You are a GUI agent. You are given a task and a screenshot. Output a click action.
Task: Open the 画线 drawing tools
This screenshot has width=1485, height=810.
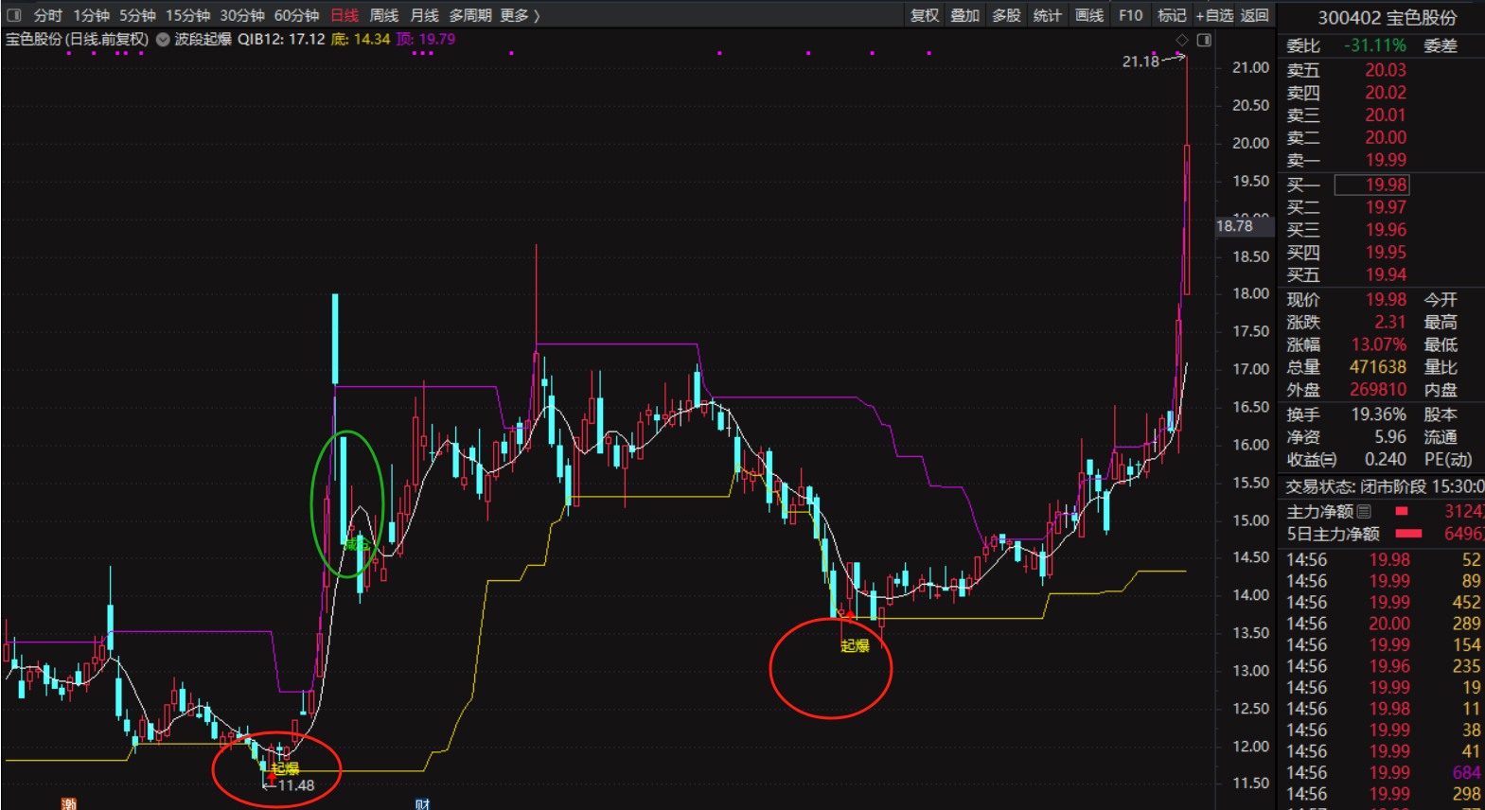(1089, 15)
